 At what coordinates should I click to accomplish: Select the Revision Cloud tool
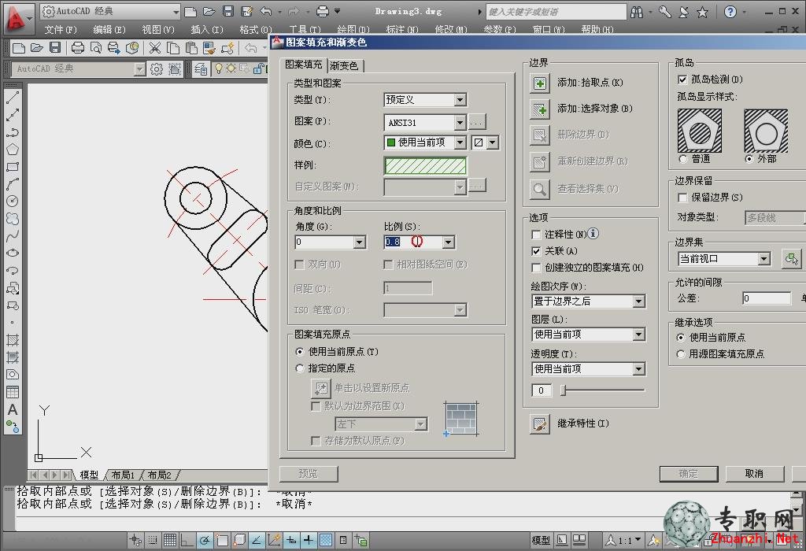point(13,219)
